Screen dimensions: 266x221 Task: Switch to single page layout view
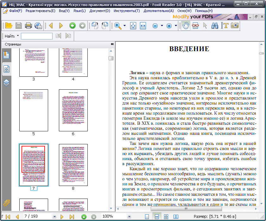tap(147, 217)
